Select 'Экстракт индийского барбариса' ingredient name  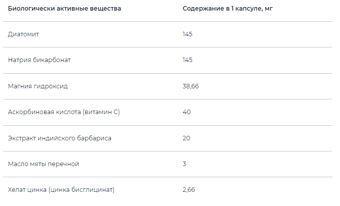tap(60, 138)
